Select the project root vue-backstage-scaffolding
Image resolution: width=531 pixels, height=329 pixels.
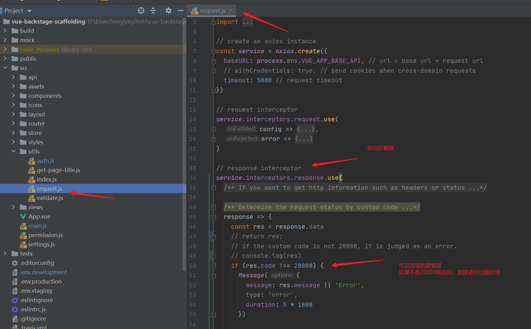pos(48,21)
